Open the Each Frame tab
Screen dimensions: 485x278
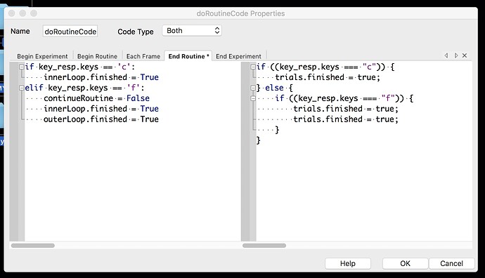tap(143, 56)
